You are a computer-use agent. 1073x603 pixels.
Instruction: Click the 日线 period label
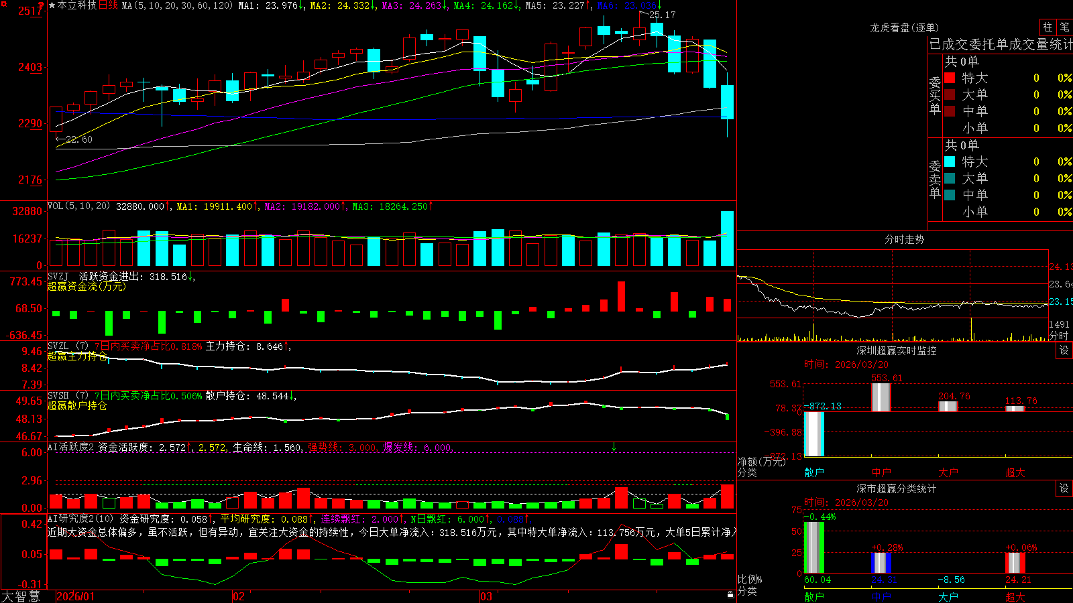[x=108, y=5]
